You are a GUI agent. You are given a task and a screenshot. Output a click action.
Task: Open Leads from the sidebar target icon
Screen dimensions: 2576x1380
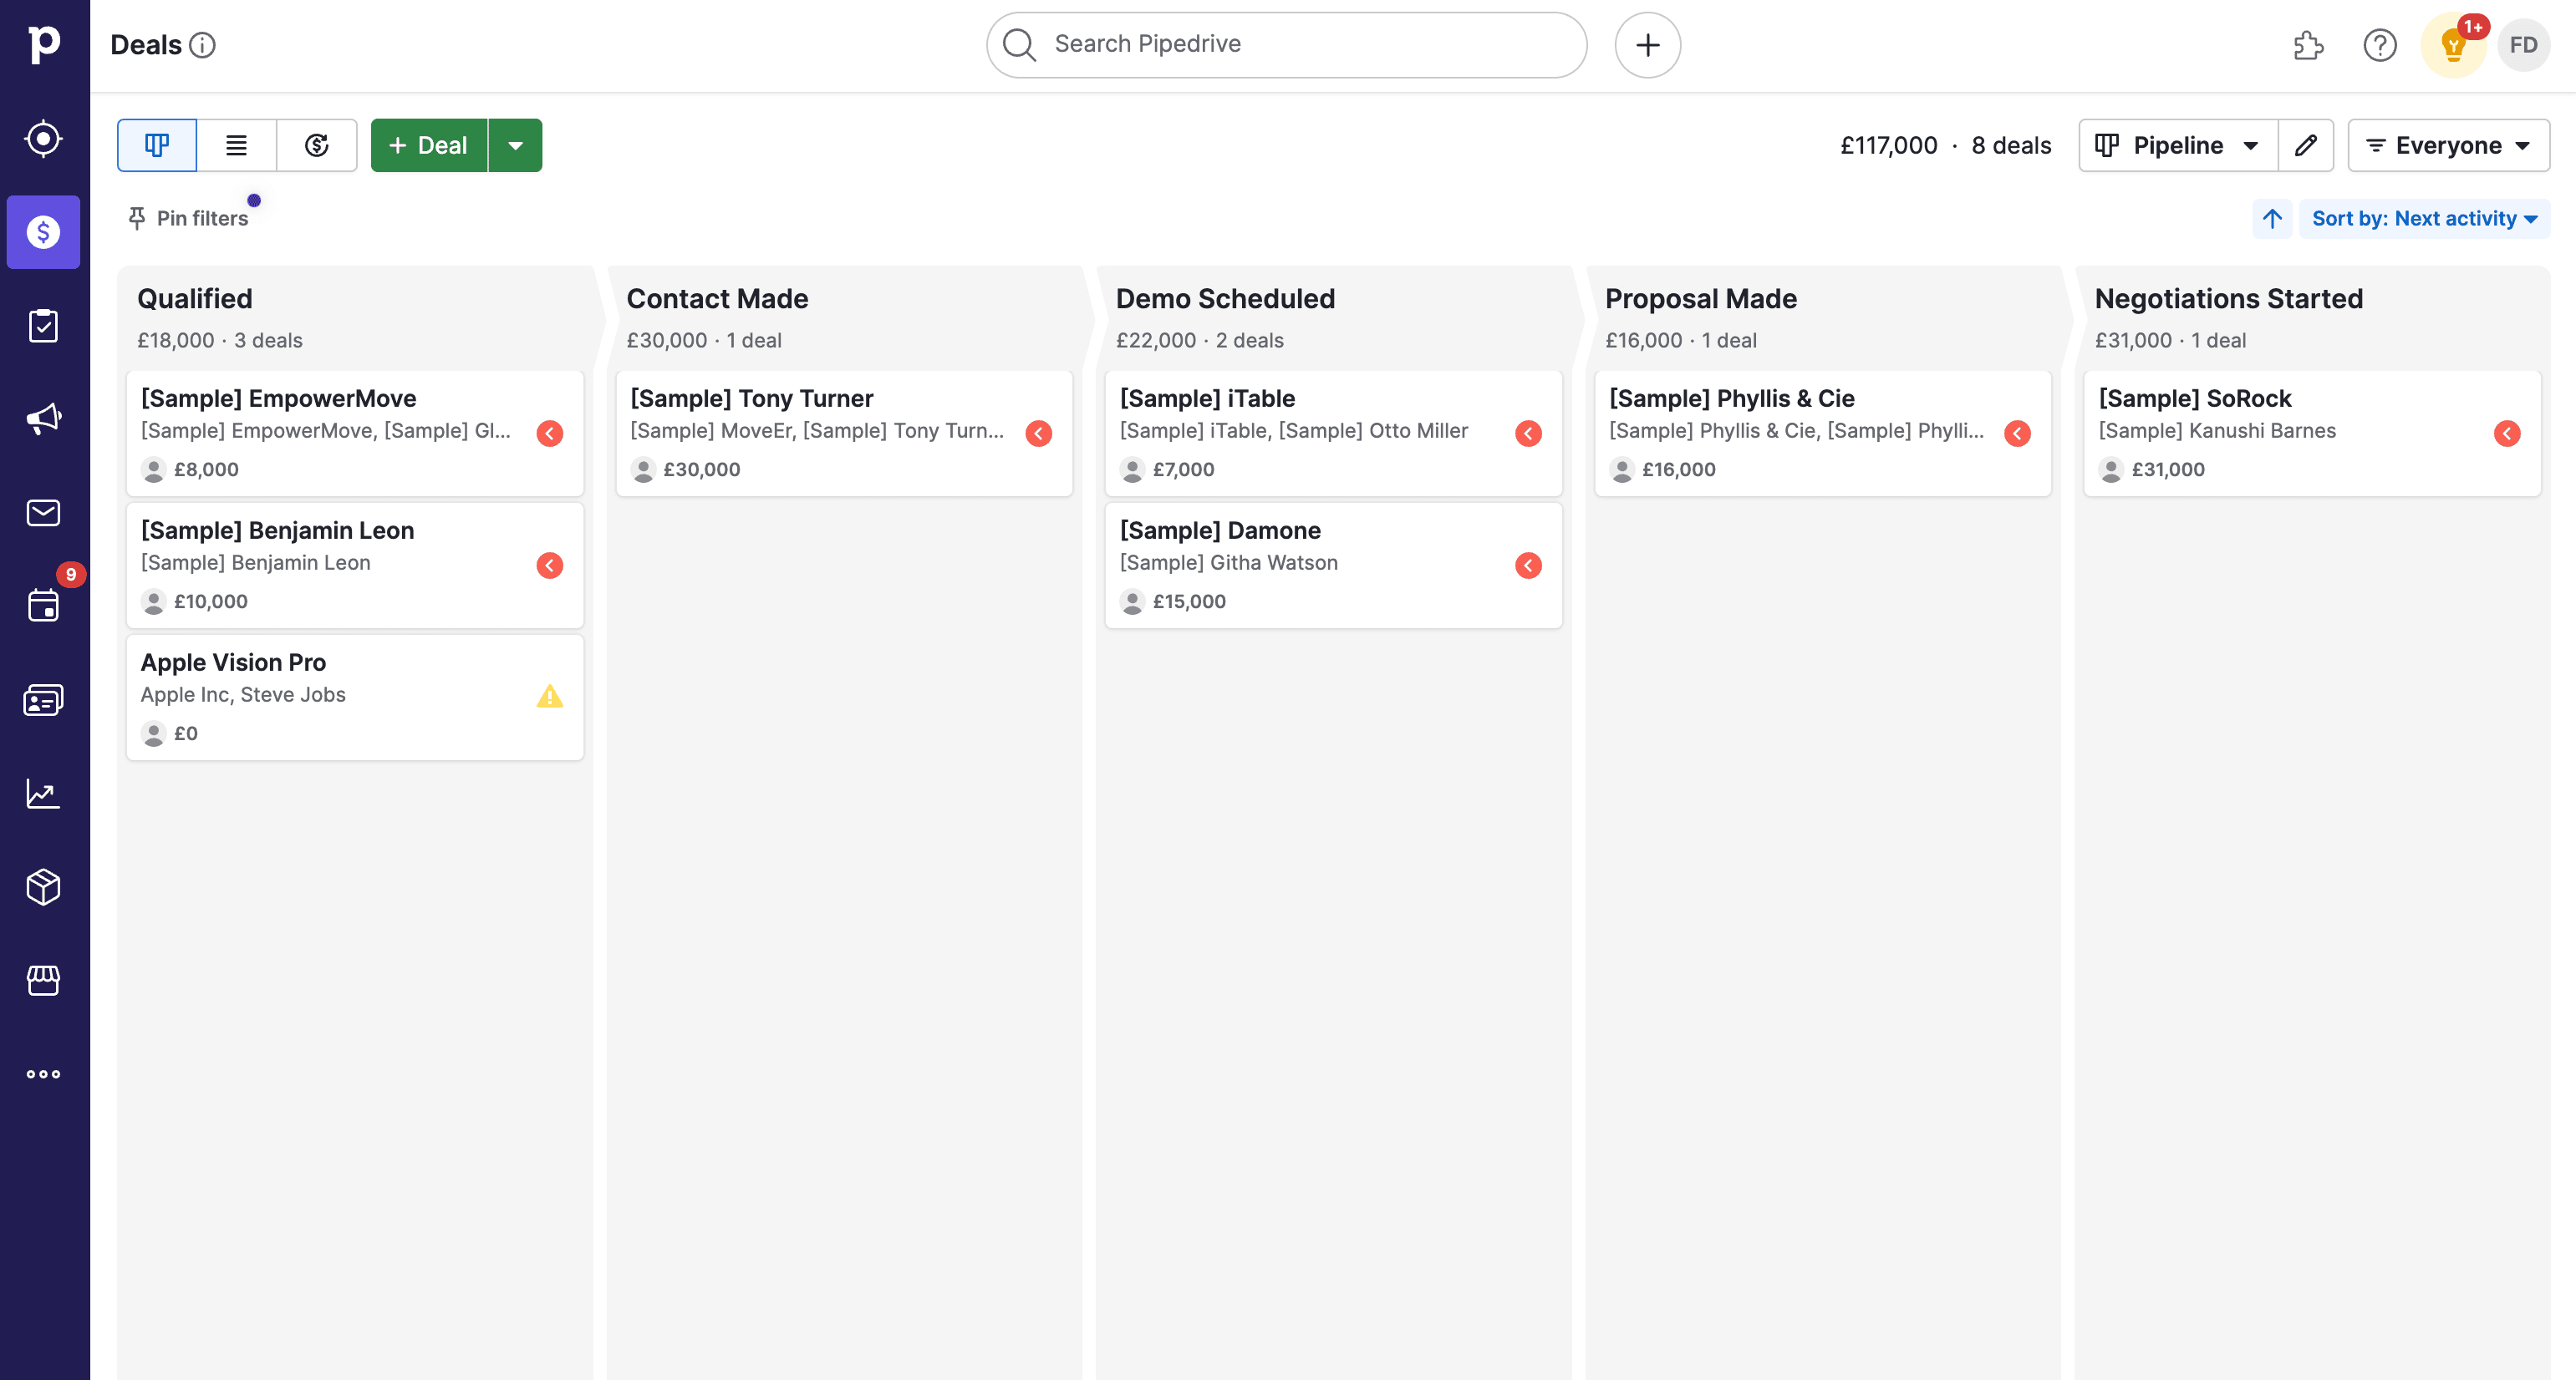[x=43, y=140]
